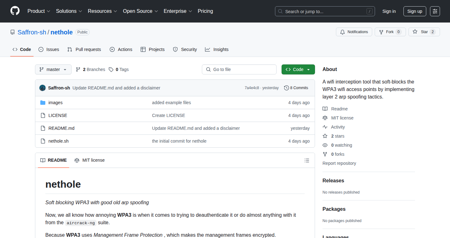The image size is (450, 238).
Task: Open the Releases heading link
Action: point(333,180)
